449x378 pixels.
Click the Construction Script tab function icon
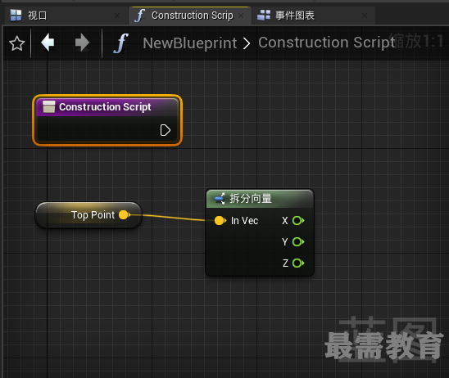140,16
